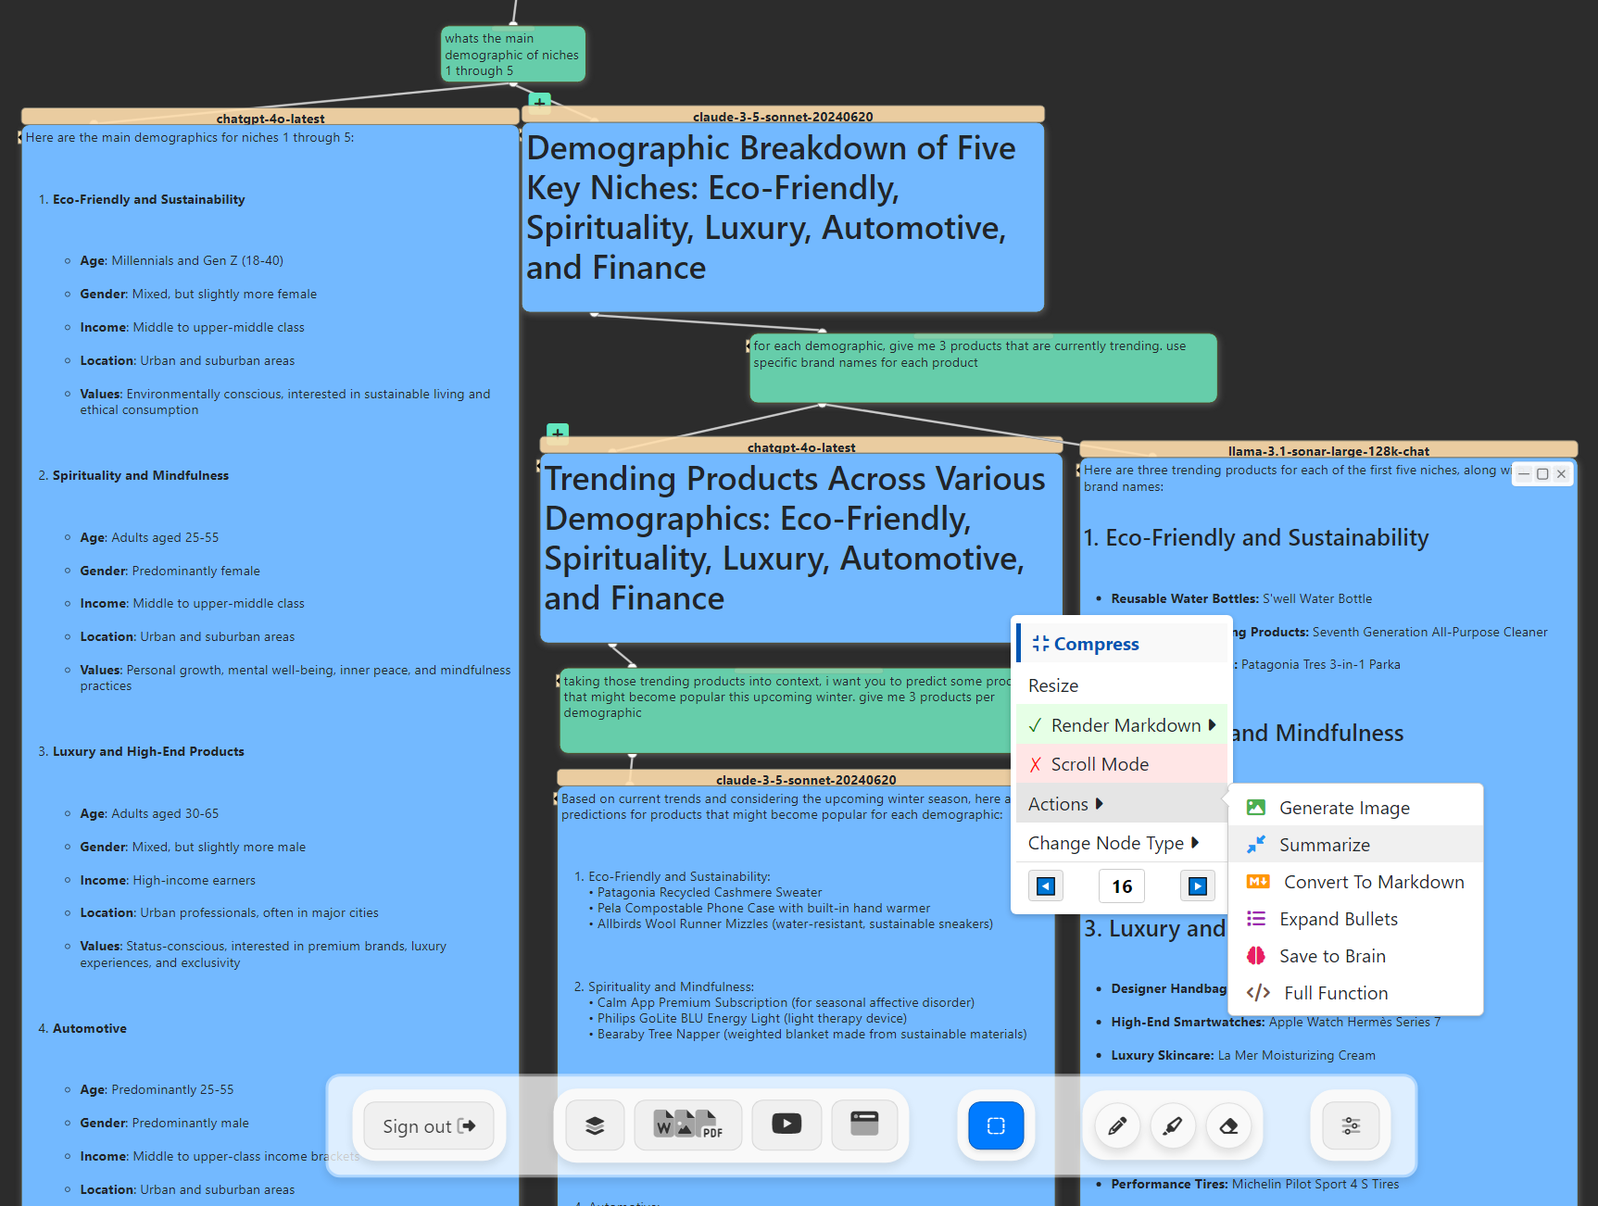
Task: Click 'High-End Smartwatches' bullet in llama node
Action: click(x=1276, y=1022)
